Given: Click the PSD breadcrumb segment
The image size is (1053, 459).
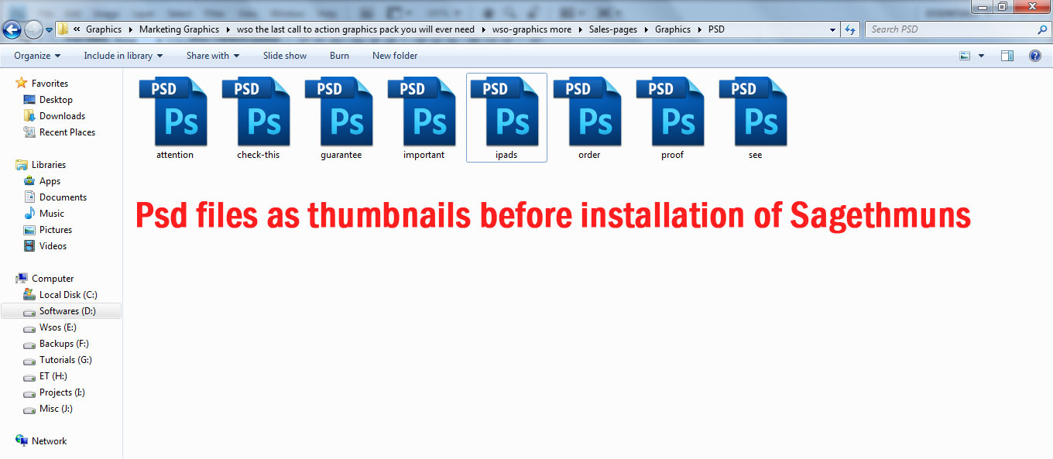Looking at the screenshot, I should tap(716, 29).
